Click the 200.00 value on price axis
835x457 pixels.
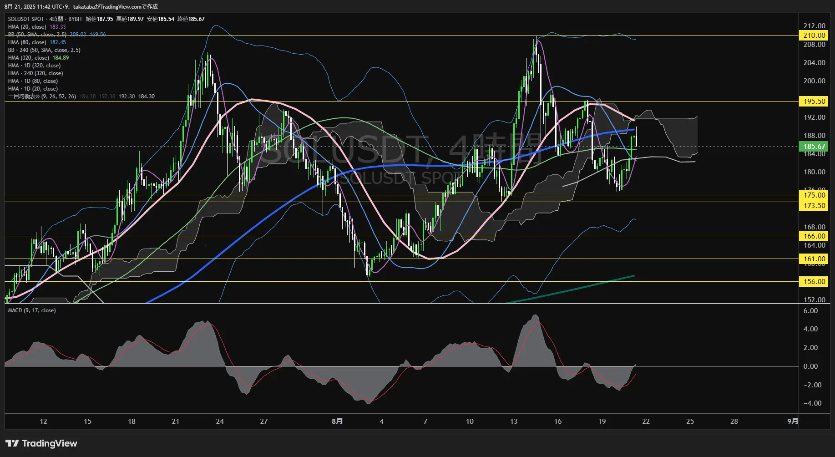tap(814, 81)
